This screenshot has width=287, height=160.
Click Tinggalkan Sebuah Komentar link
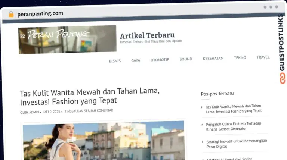click(89, 111)
